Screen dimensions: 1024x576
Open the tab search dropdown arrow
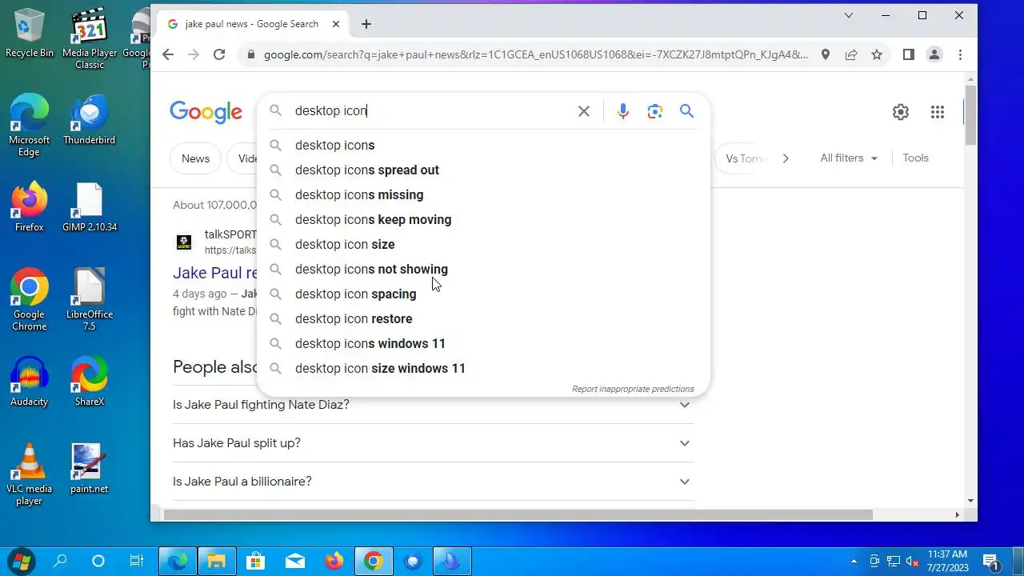[849, 15]
